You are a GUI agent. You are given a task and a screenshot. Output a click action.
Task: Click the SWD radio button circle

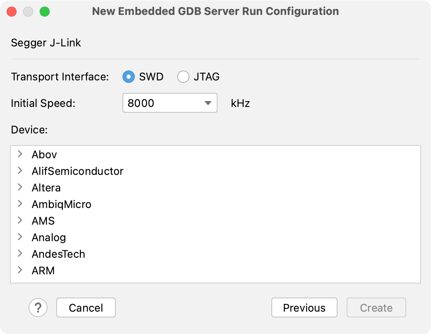[x=129, y=77]
